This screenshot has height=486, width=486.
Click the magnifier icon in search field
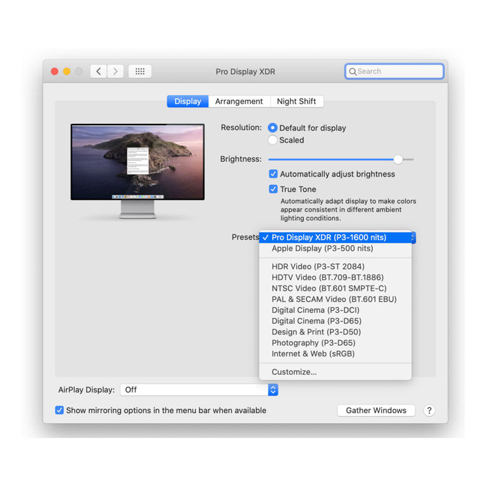pyautogui.click(x=352, y=72)
